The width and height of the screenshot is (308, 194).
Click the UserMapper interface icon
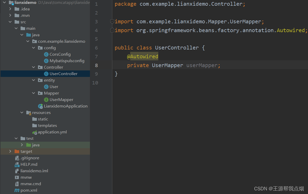(46, 99)
